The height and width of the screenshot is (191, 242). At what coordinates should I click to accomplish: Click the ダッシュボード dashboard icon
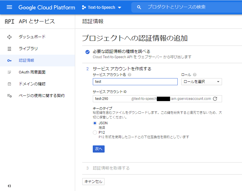click(x=9, y=37)
